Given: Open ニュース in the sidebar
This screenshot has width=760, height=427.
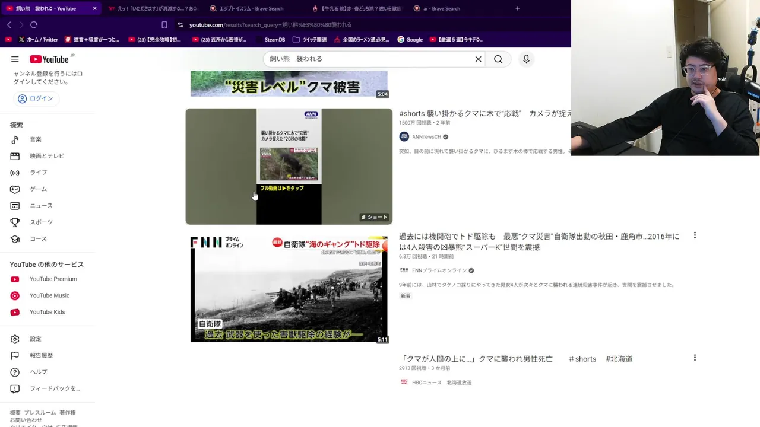Looking at the screenshot, I should [41, 206].
